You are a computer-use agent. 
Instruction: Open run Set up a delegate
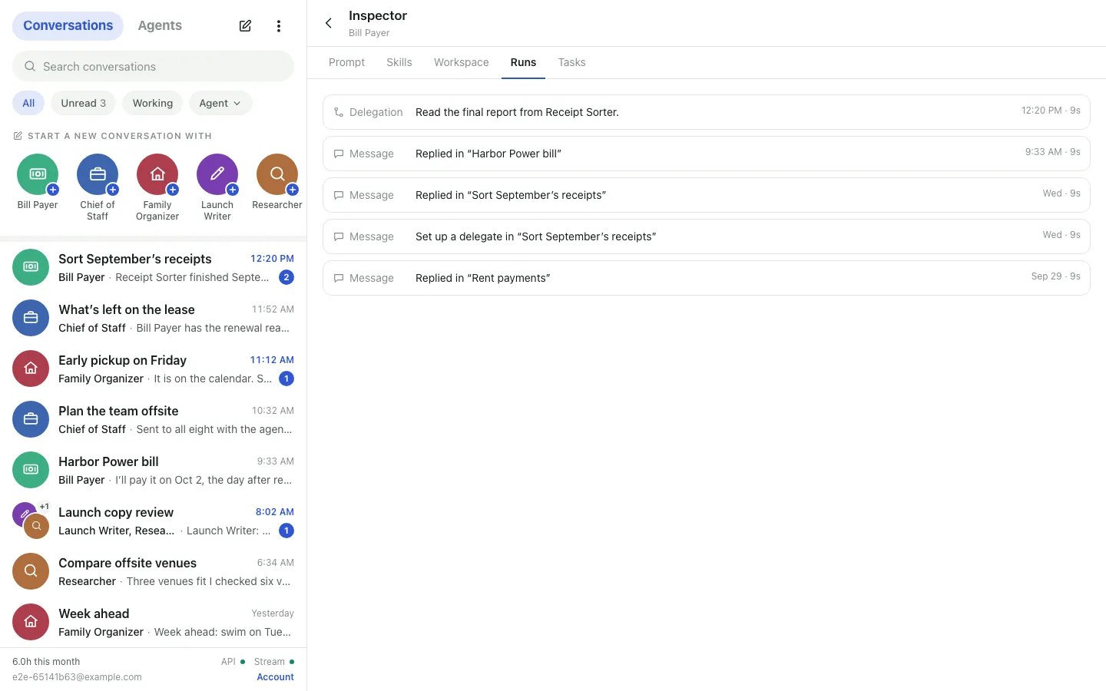[x=707, y=236]
